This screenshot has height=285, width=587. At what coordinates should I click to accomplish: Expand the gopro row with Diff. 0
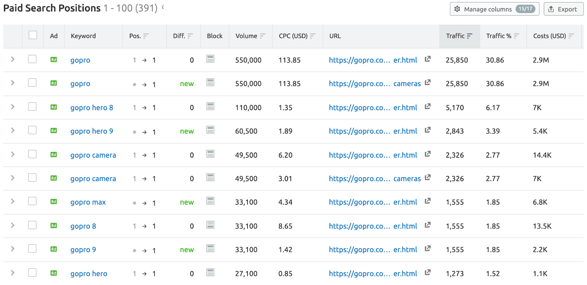(12, 59)
